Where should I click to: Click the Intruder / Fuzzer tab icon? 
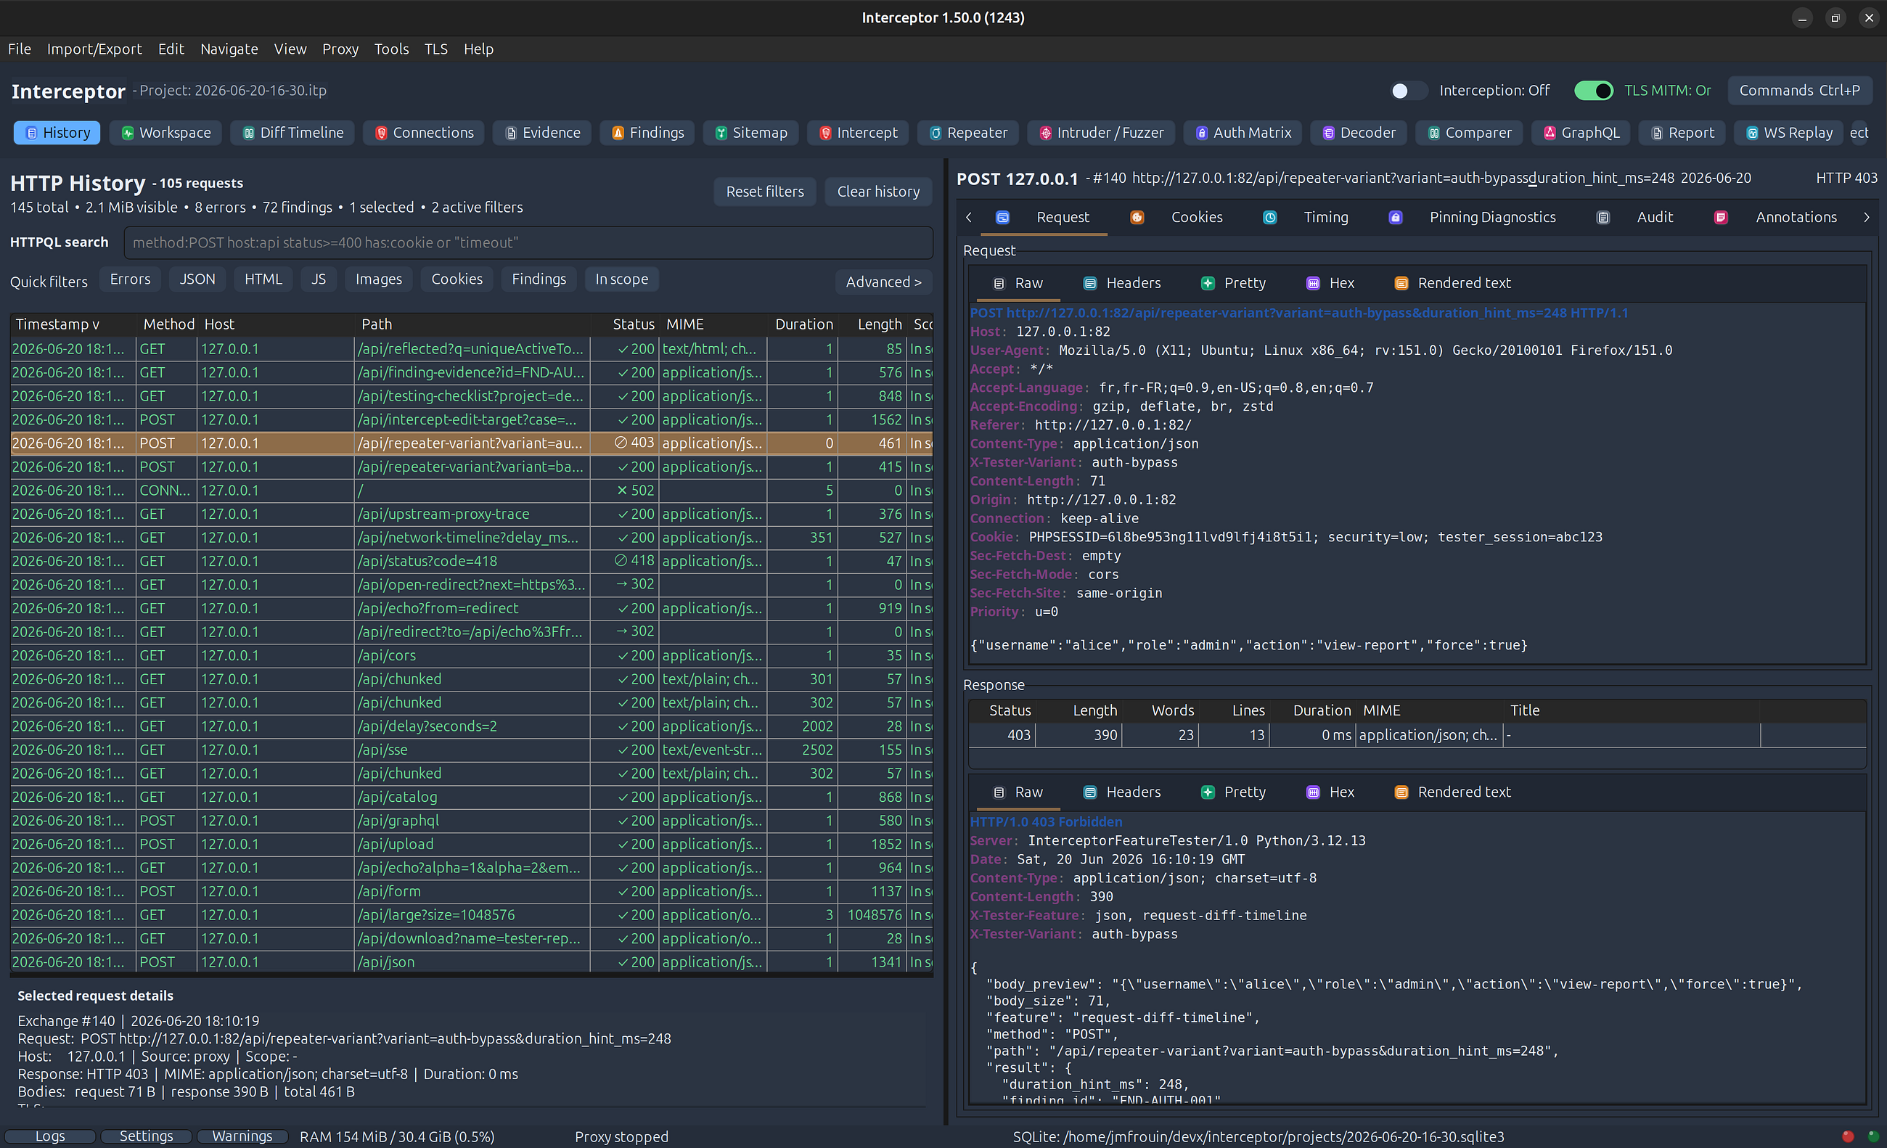pyautogui.click(x=1045, y=133)
